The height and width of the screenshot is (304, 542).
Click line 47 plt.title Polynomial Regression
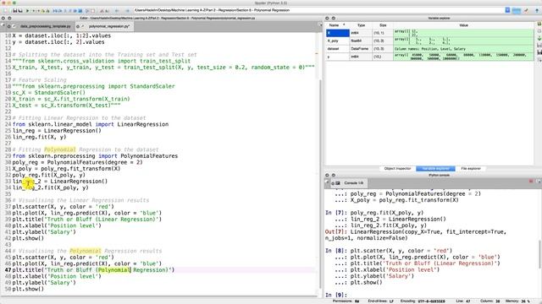(x=93, y=270)
